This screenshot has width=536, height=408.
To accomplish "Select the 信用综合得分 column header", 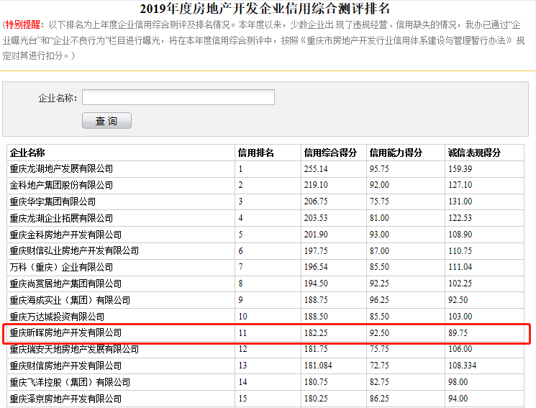I will click(x=330, y=153).
